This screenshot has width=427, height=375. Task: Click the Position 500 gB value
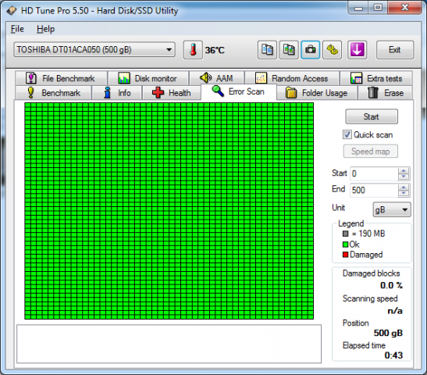coord(388,333)
